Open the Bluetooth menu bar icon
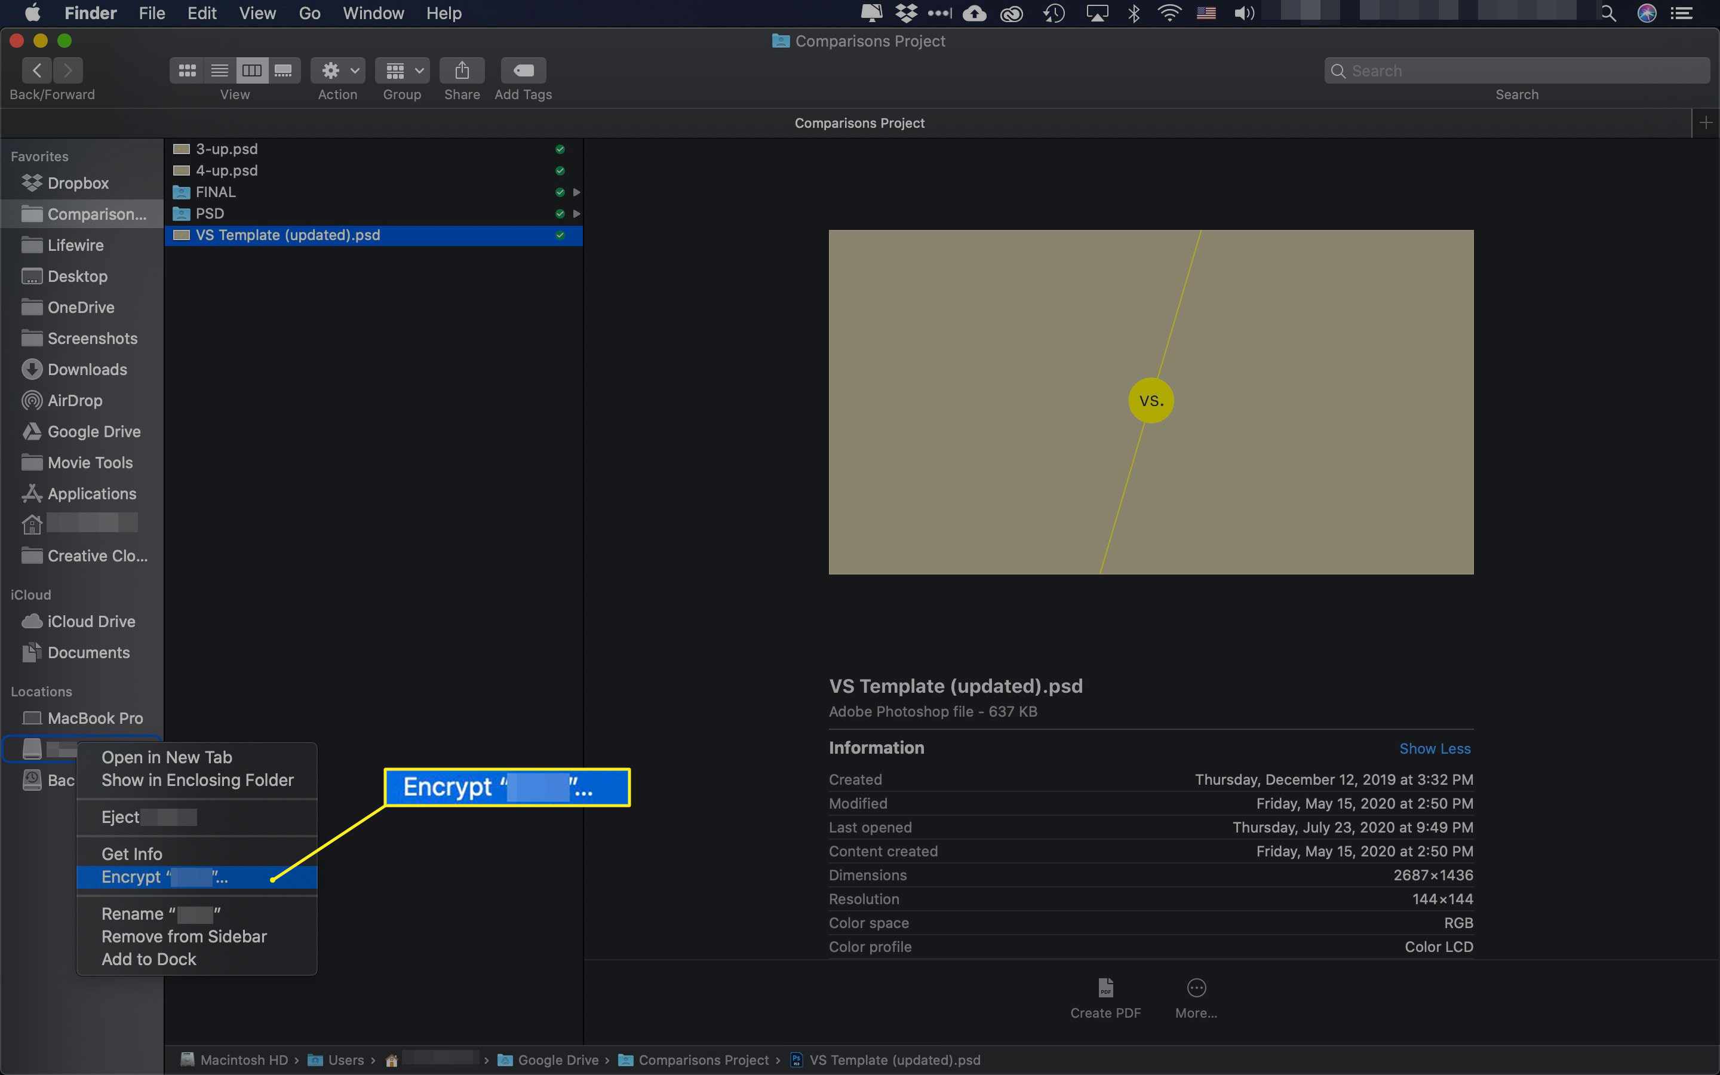This screenshot has width=1720, height=1075. (x=1134, y=13)
